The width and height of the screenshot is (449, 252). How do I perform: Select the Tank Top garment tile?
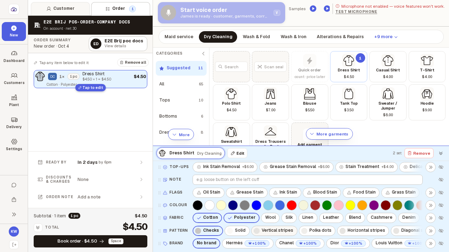(x=349, y=102)
